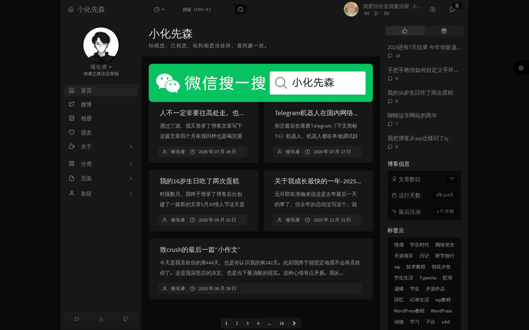529x330 pixels.
Task: Click page 1 in pagination
Action: 226,323
